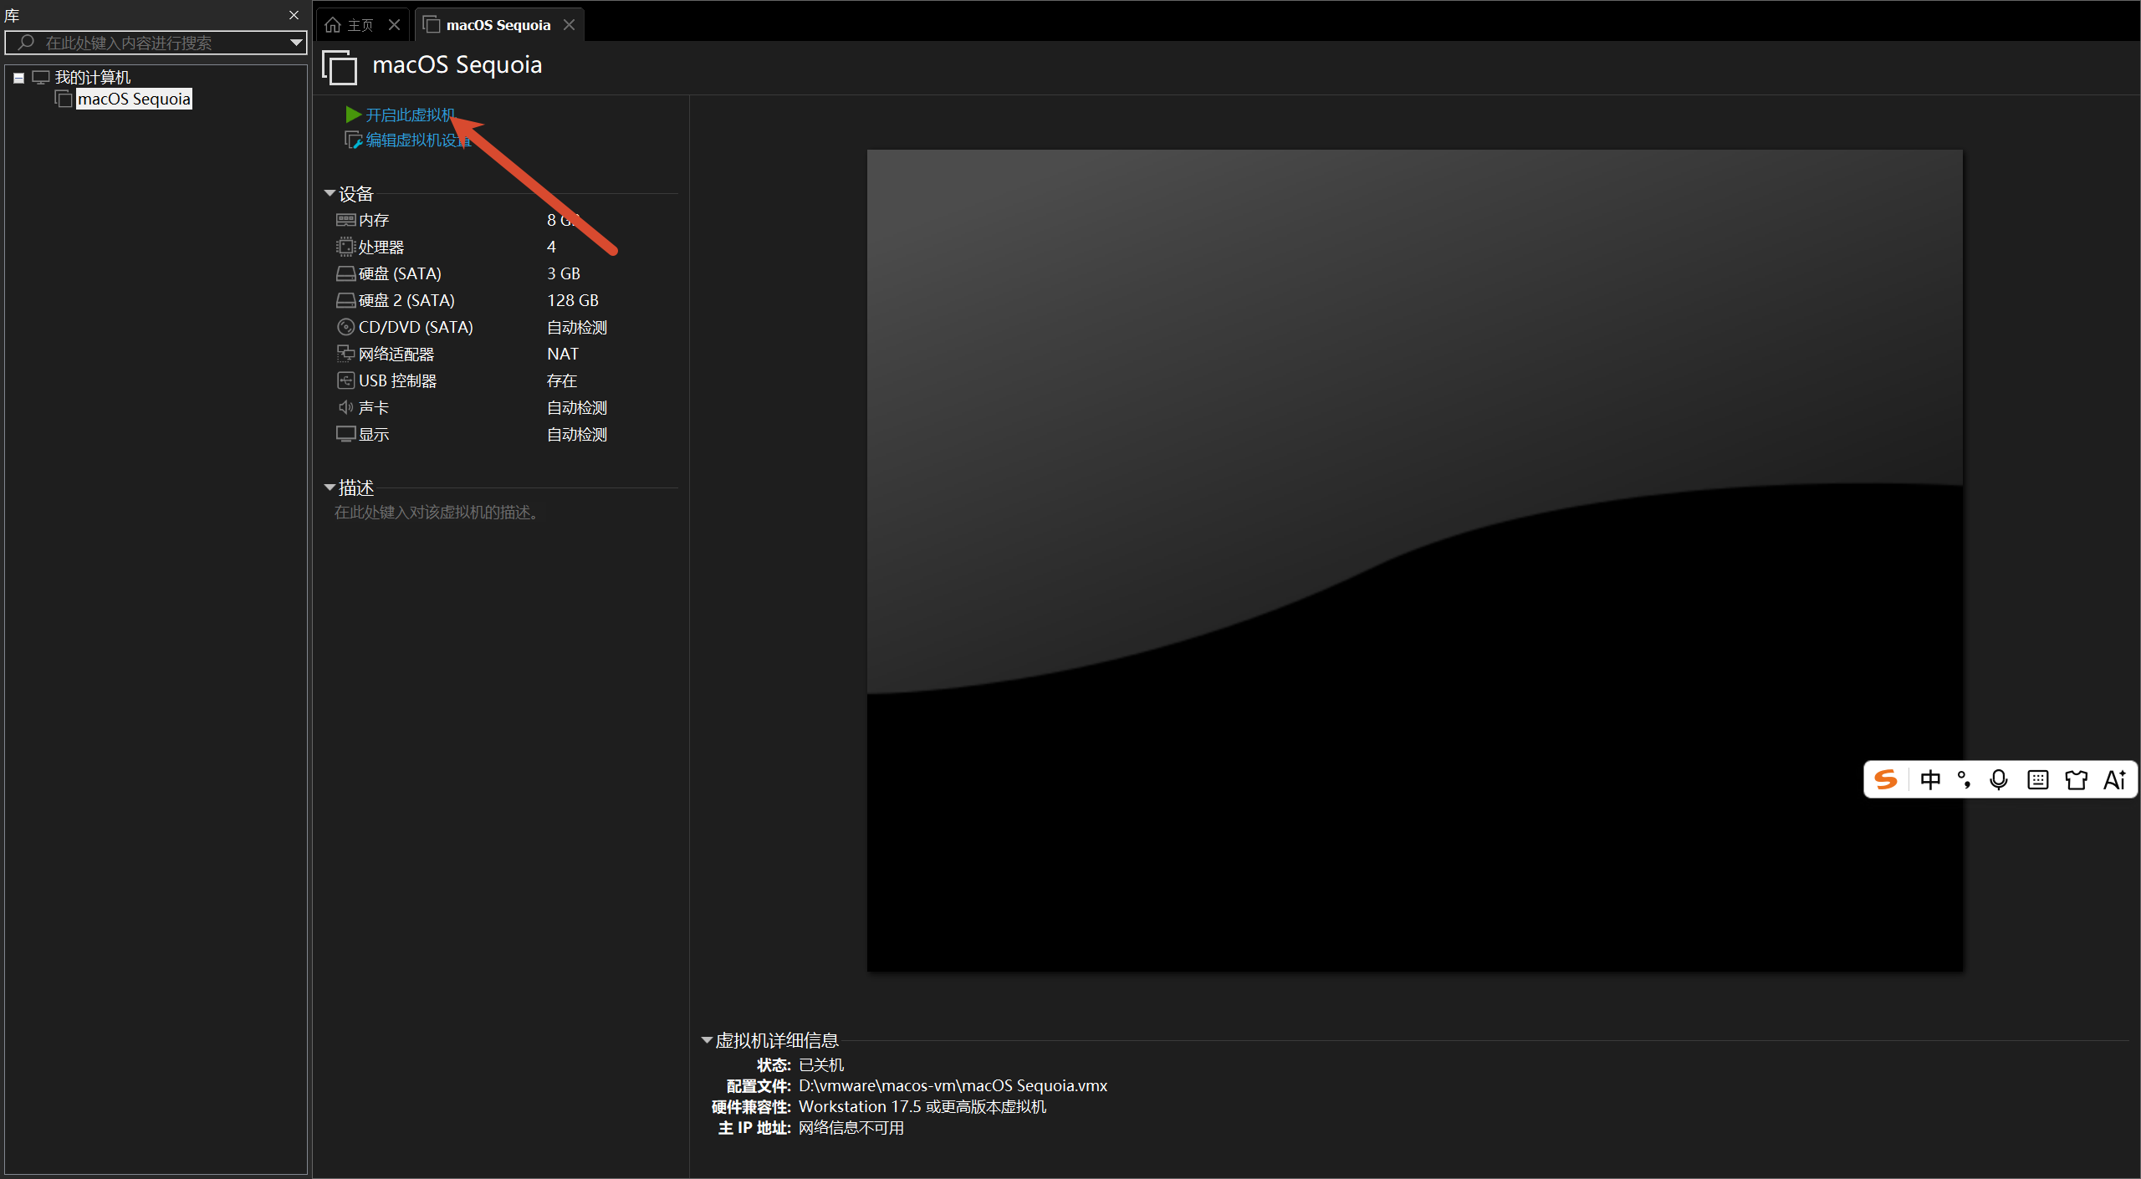
Task: Open Sogou AI assistant icon
Action: click(2114, 780)
